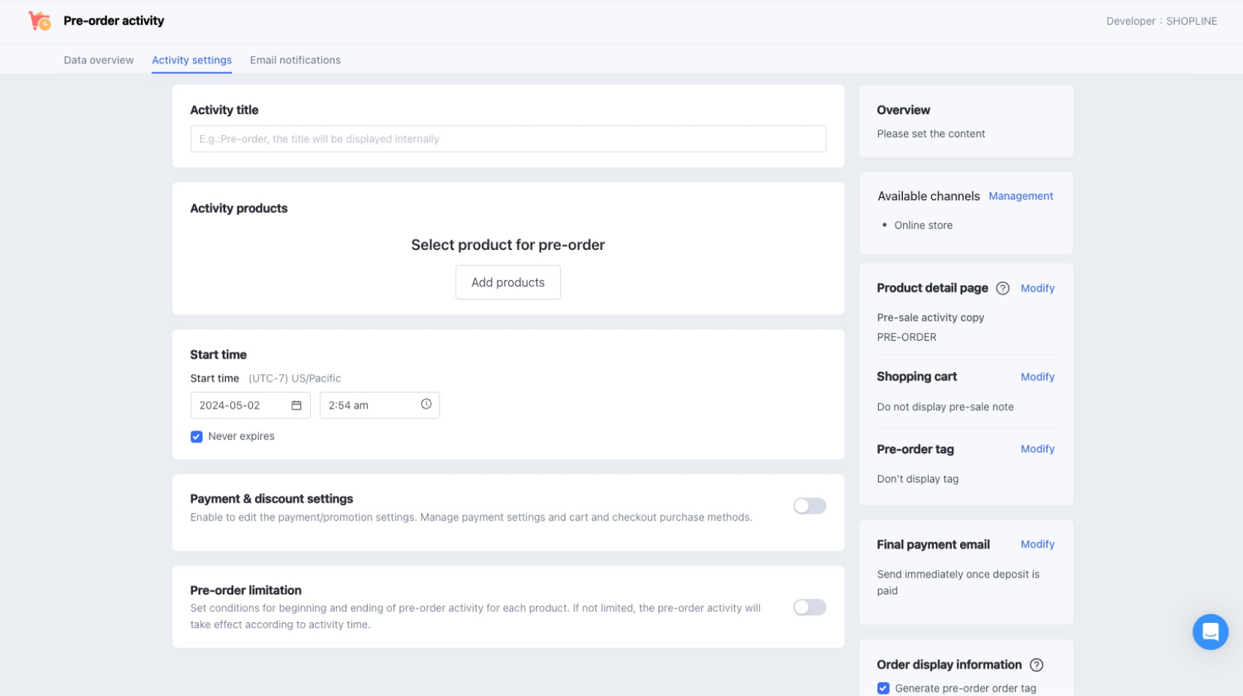Open the start date calendar icon
This screenshot has height=696, width=1243.
(296, 406)
